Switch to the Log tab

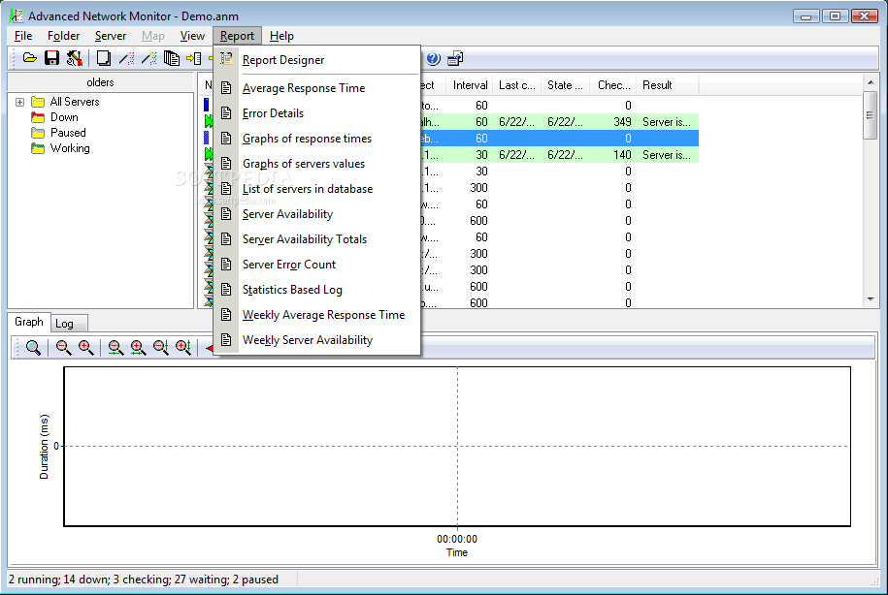pyautogui.click(x=69, y=324)
